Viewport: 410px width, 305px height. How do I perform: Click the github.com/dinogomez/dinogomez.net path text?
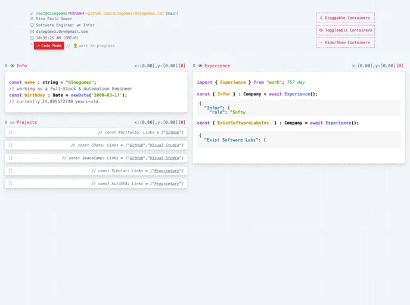tap(126, 13)
